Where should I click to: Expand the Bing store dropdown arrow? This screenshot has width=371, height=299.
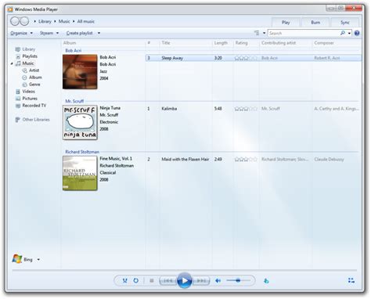(x=38, y=260)
